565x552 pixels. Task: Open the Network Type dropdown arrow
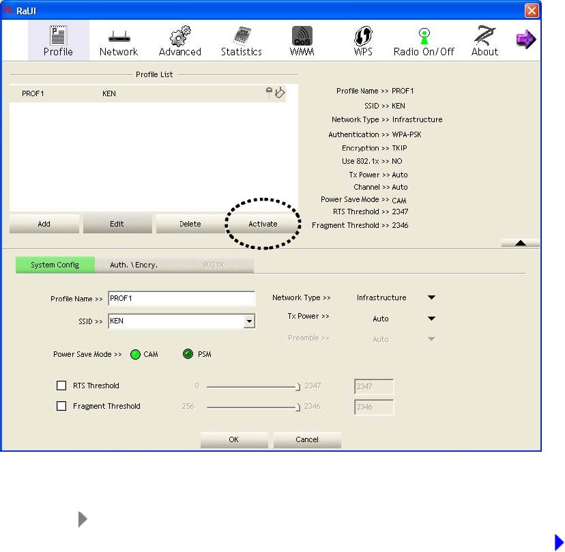[x=431, y=297]
